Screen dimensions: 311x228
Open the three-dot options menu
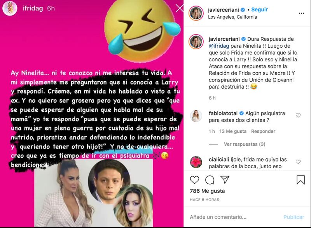click(x=301, y=13)
